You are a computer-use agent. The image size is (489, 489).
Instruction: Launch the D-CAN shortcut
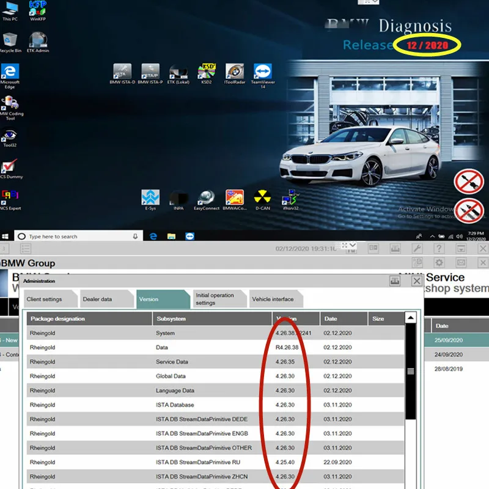(263, 200)
